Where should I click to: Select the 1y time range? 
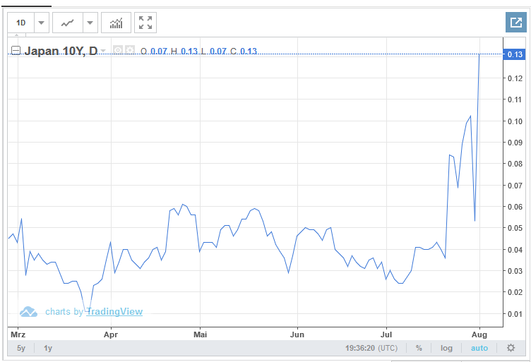pos(48,348)
